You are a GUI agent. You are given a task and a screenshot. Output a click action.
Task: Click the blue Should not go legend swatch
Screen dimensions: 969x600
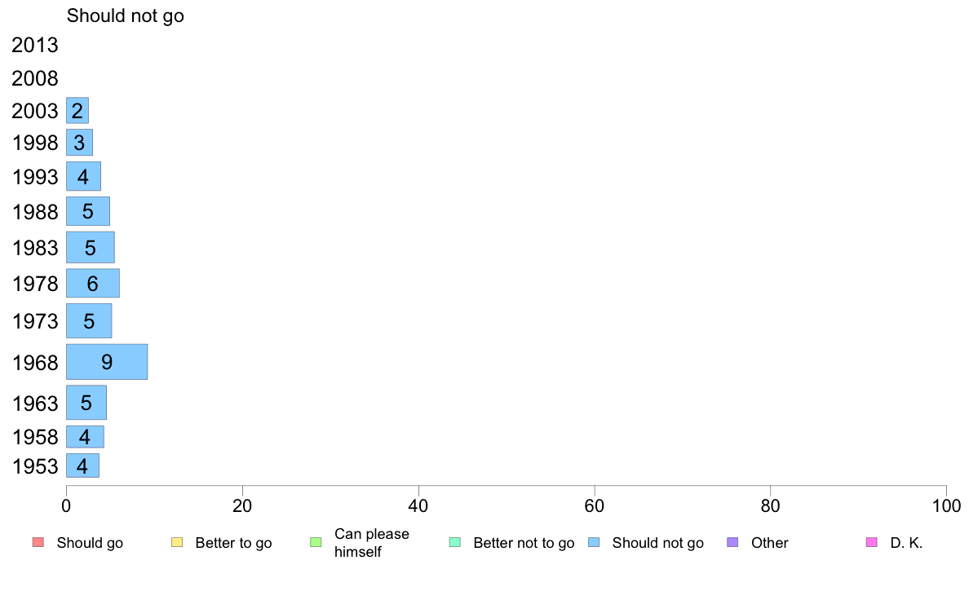(x=594, y=543)
